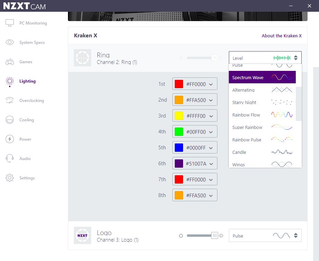Open the Logo Pulse effect dropdown
This screenshot has width=319, height=261.
point(265,236)
